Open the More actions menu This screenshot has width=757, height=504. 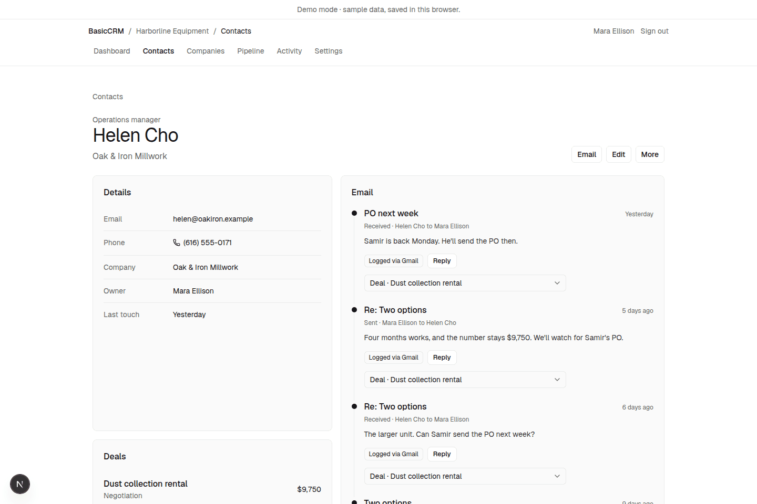point(650,154)
